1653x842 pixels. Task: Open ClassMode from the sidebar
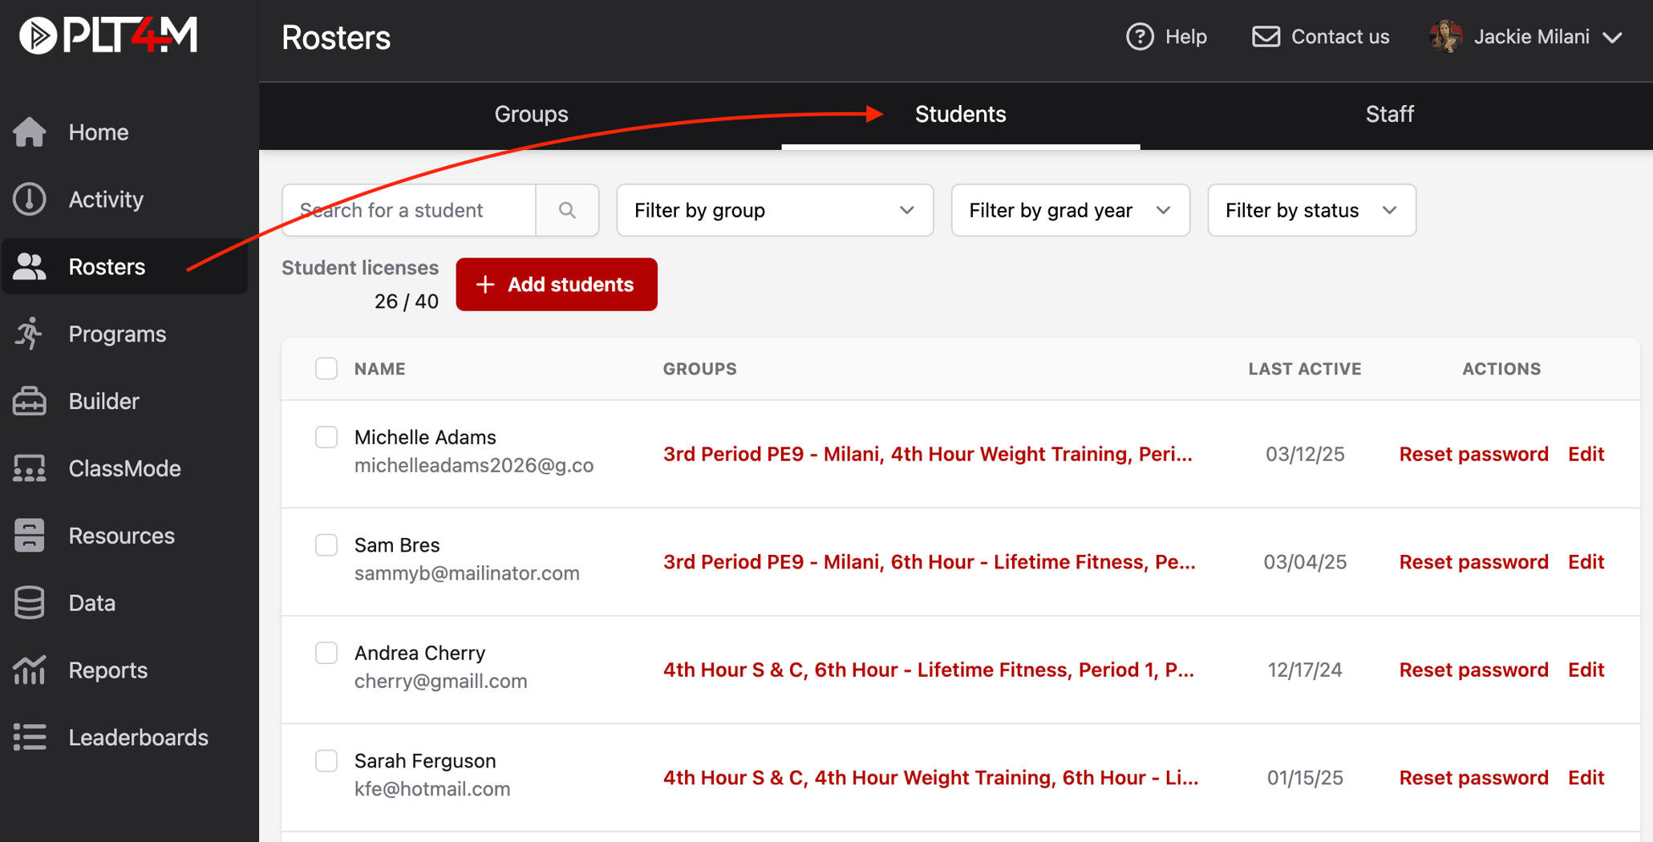(125, 468)
